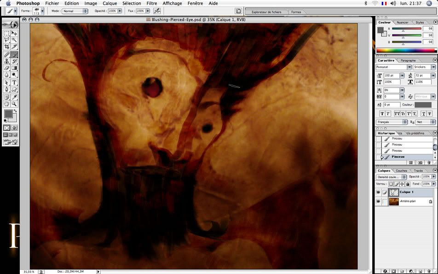
Task: Select the Hand tool
Action: pyautogui.click(x=6, y=104)
